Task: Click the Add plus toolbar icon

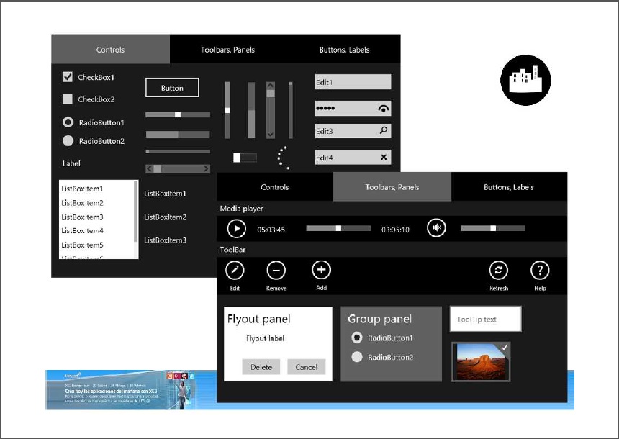Action: (321, 270)
